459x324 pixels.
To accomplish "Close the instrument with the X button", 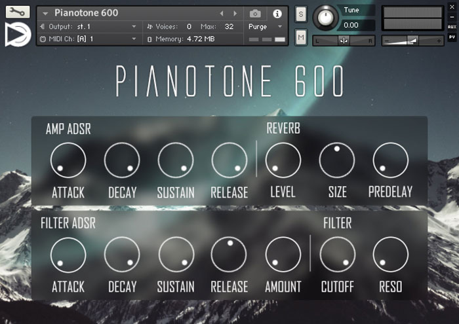I will pyautogui.click(x=452, y=7).
